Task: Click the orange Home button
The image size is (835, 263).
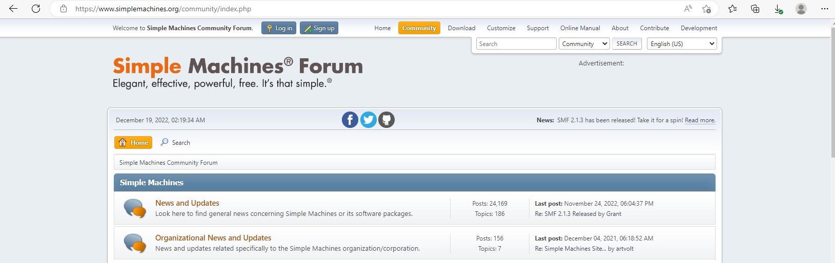Action: (133, 142)
